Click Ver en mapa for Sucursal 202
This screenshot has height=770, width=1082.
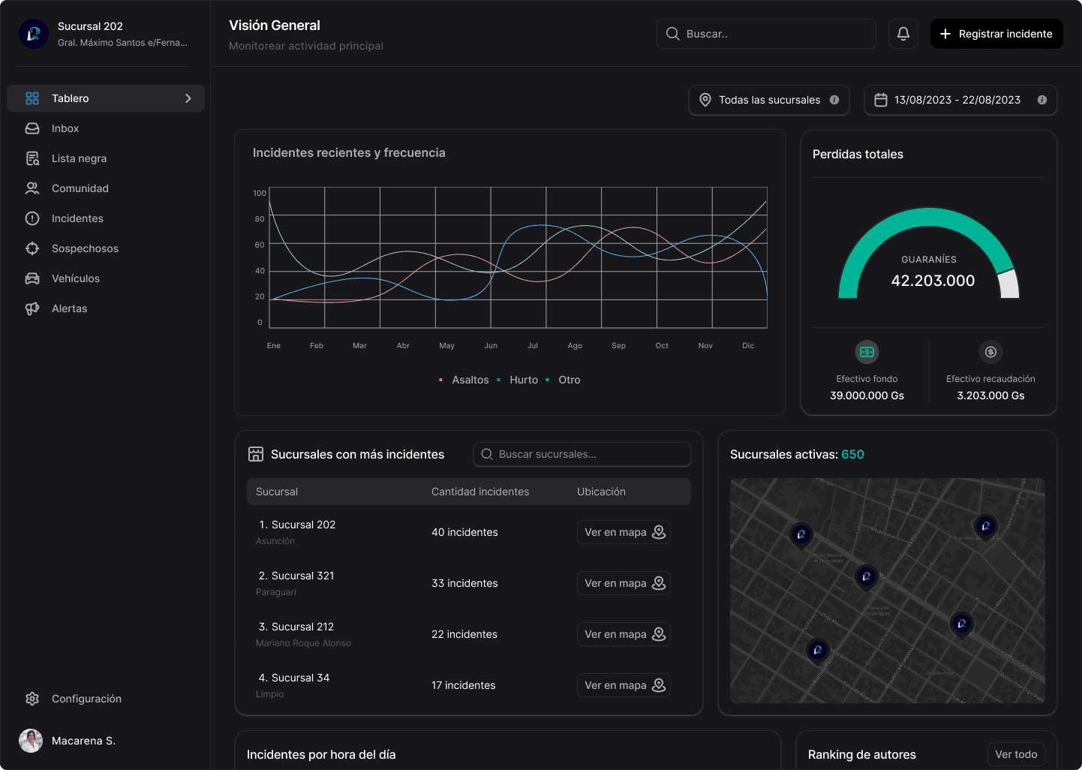click(x=624, y=532)
